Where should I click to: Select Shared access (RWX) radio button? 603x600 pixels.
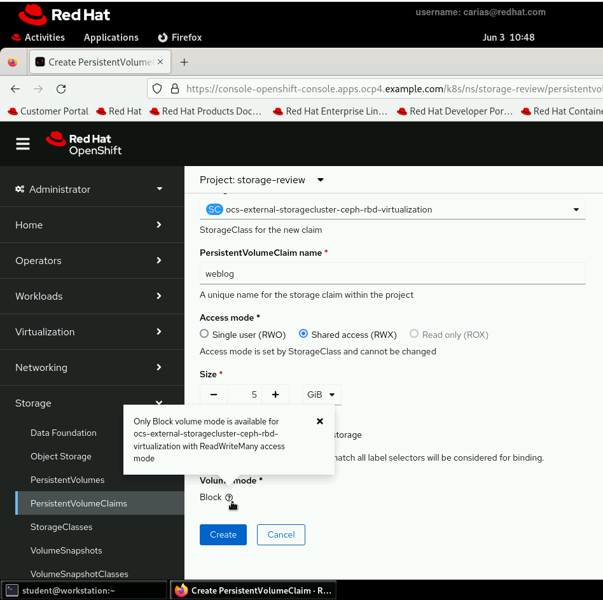click(x=303, y=334)
